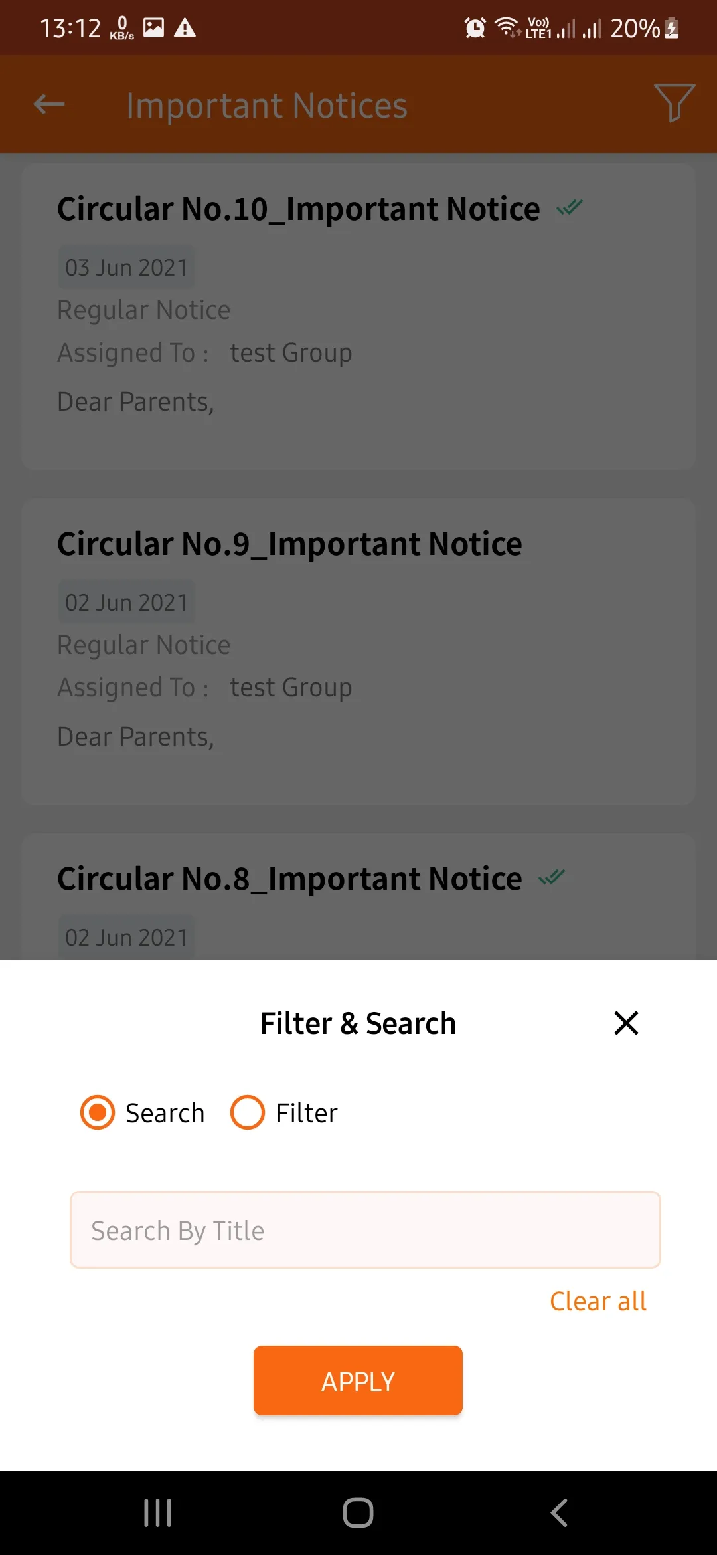Tap read checkmark on Circular No.8
717x1555 pixels.
pos(552,878)
